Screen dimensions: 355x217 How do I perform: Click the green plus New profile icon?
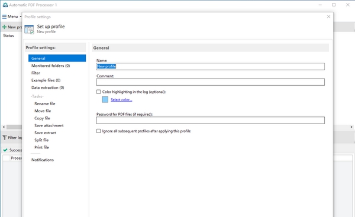click(4, 27)
